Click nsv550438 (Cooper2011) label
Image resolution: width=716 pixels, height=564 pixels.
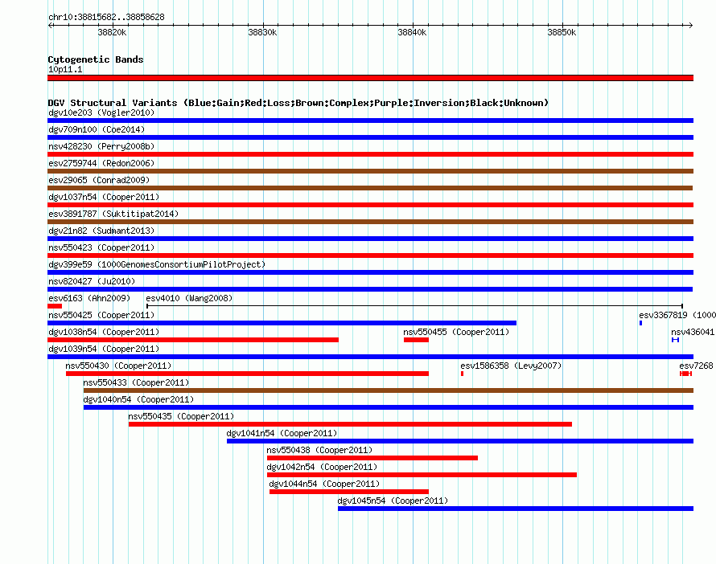pos(319,450)
